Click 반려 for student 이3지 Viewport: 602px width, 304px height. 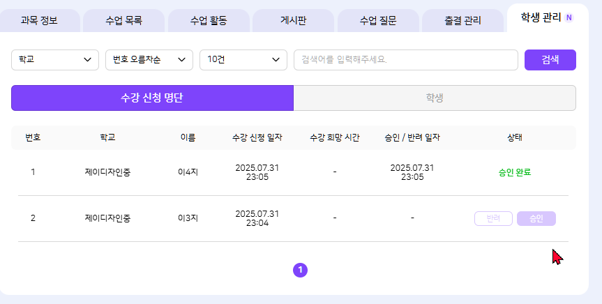(493, 218)
